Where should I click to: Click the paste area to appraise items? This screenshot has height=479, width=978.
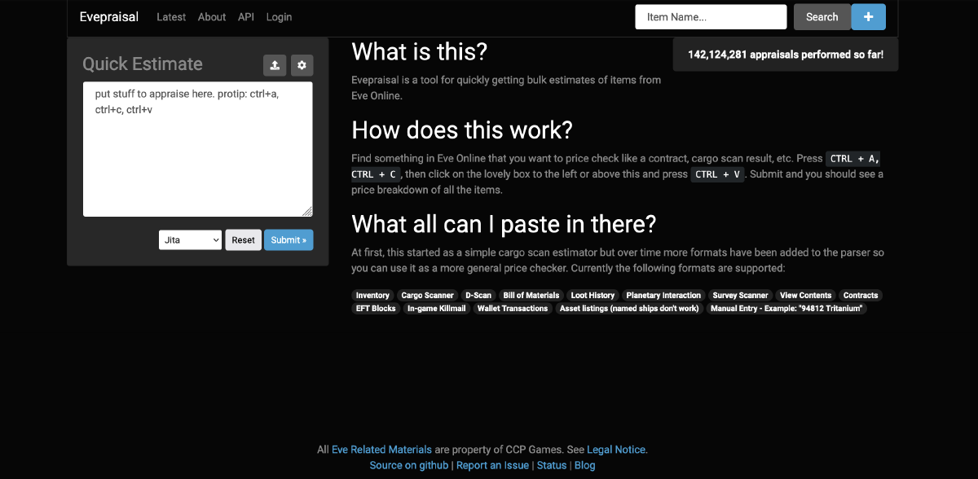pos(197,148)
